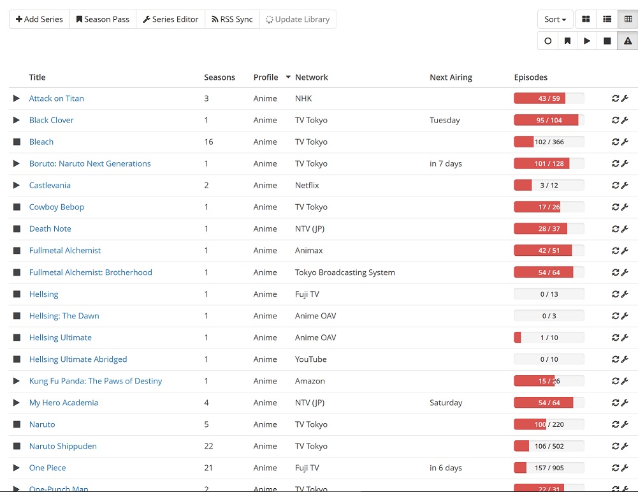
Task: Refresh Hellsing Ultimate series
Action: tap(615, 338)
